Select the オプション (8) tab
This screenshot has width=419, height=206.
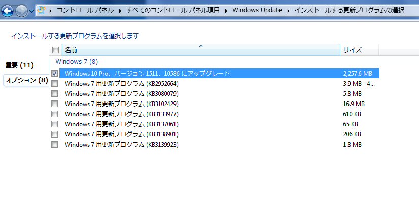[x=26, y=80]
